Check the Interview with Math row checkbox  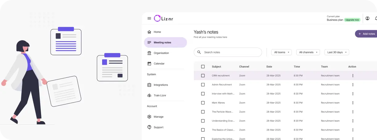point(203,94)
